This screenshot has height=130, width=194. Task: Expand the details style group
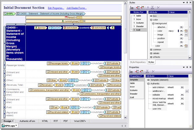pyautogui.click(x=151, y=53)
